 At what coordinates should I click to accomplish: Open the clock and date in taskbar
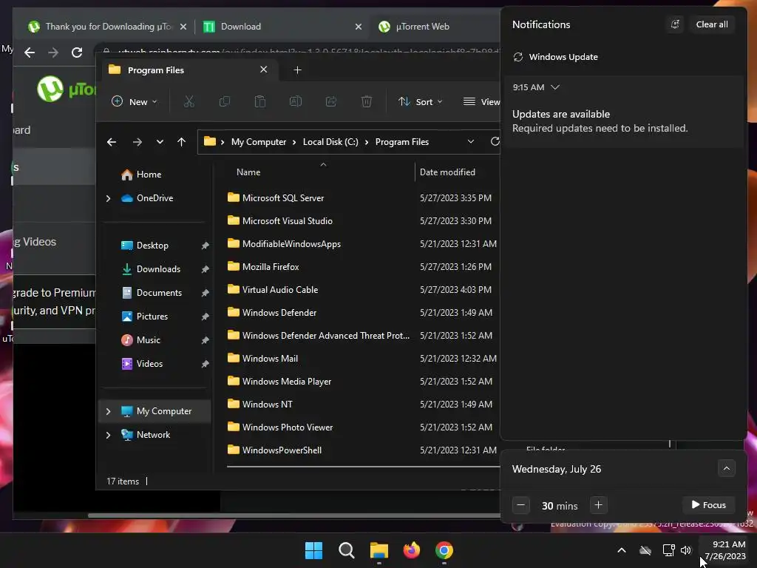(x=725, y=550)
